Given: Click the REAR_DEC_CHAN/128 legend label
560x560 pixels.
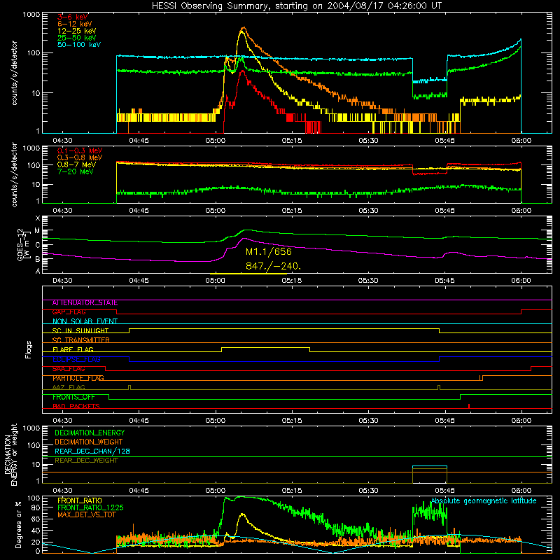Looking at the screenshot, I should (92, 451).
